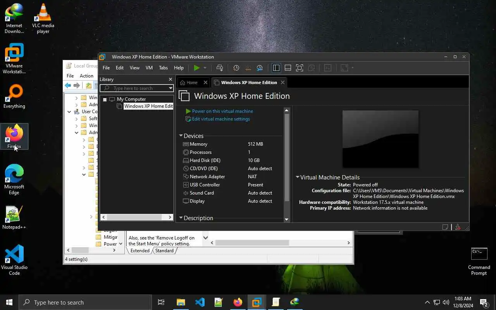This screenshot has width=496, height=310.
Task: Select the Processors device row
Action: [x=232, y=152]
